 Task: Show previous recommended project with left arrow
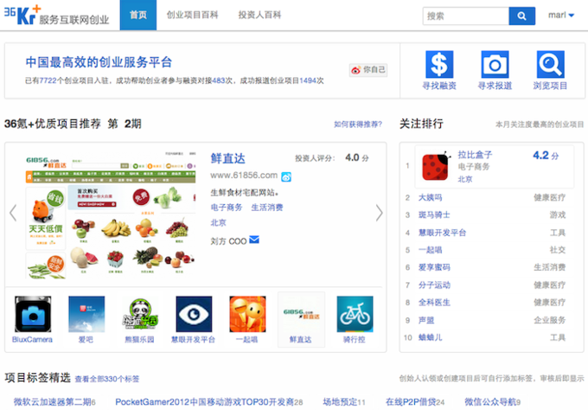tap(13, 213)
